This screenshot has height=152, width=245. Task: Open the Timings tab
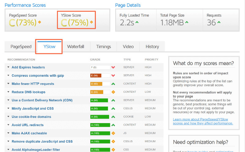[x=104, y=47]
